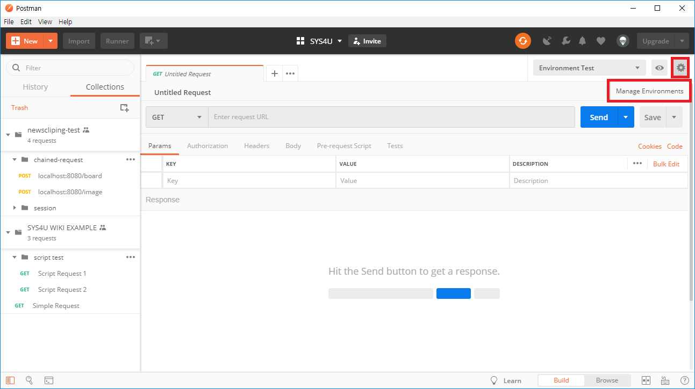This screenshot has width=695, height=389.
Task: Click the Learn lightbulb button
Action: click(505, 380)
